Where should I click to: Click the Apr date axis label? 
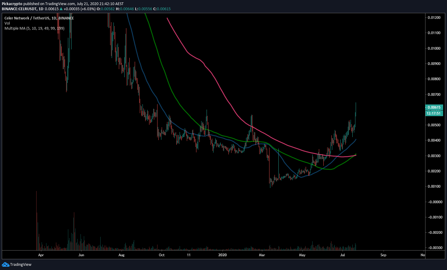tap(41, 255)
